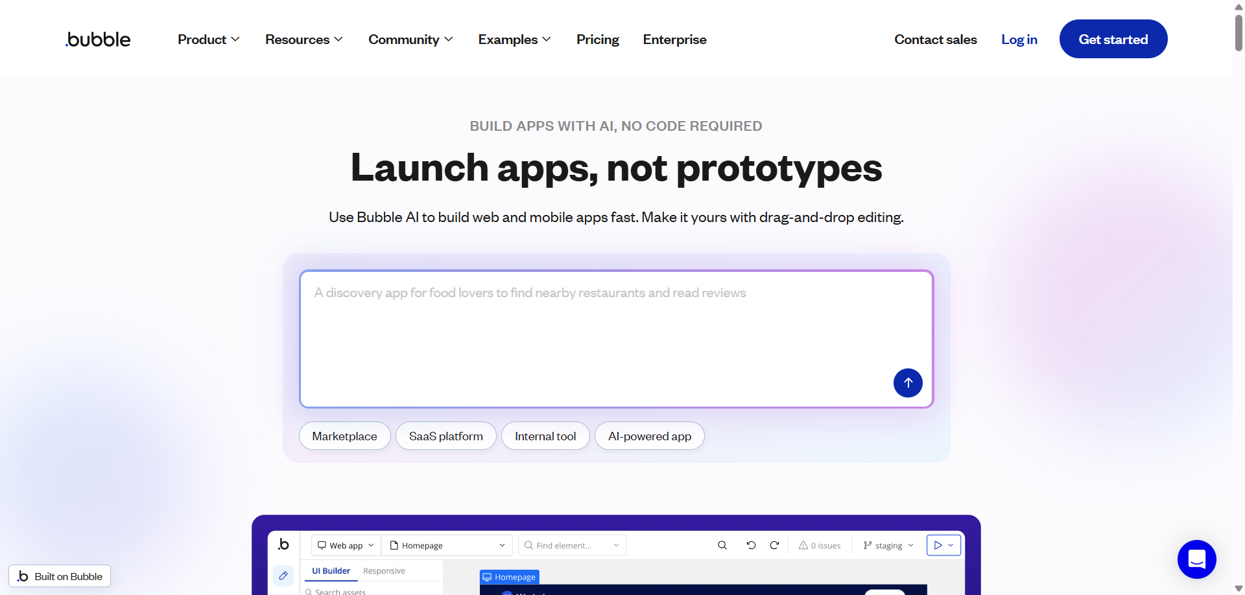The image size is (1245, 595).
Task: Choose the SaaS platform suggestion chip
Action: 446,436
